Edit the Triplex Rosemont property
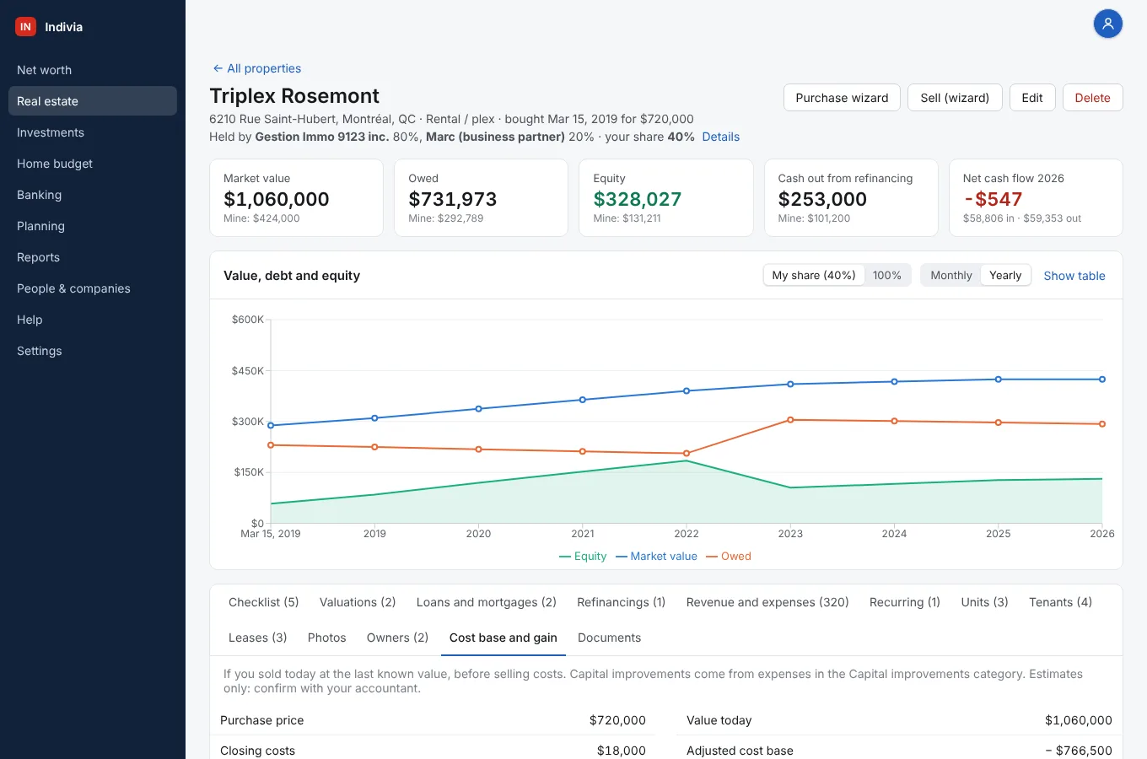 [1032, 98]
